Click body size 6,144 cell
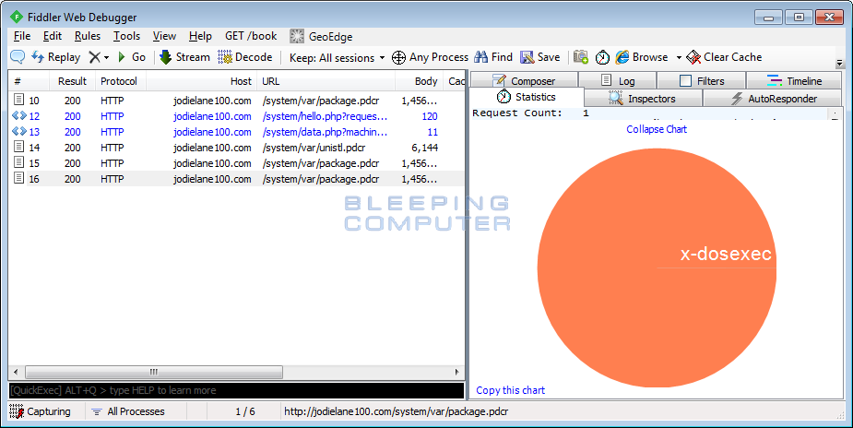The width and height of the screenshot is (853, 428). pos(425,148)
